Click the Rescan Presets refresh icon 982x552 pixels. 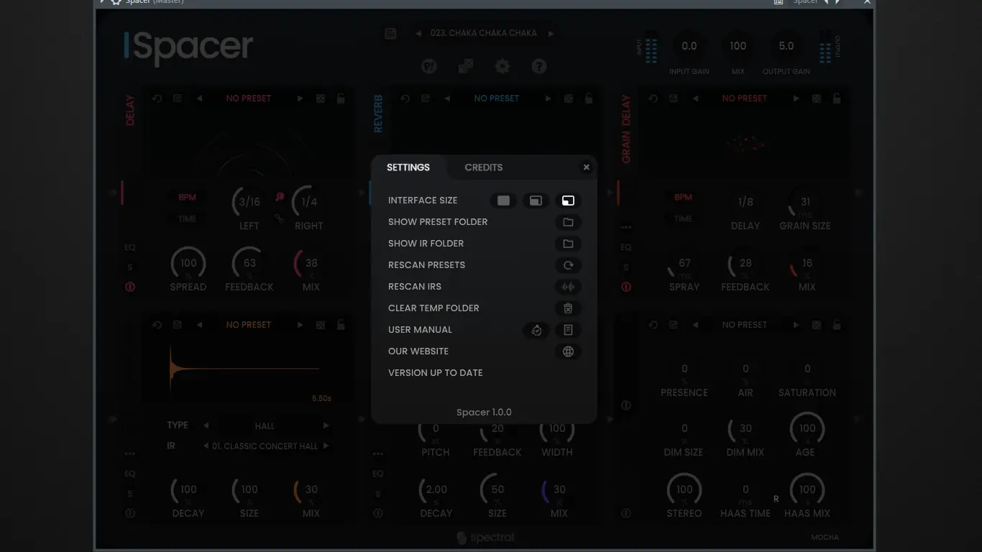pos(568,265)
